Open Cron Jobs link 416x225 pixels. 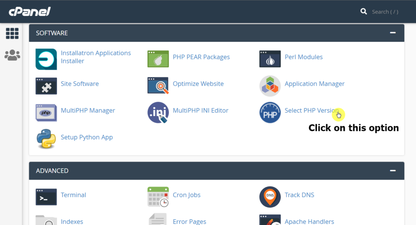(186, 195)
